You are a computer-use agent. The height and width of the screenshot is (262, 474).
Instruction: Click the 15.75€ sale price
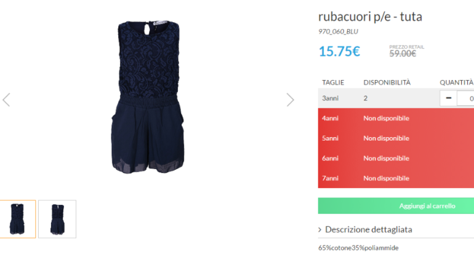[x=339, y=51]
